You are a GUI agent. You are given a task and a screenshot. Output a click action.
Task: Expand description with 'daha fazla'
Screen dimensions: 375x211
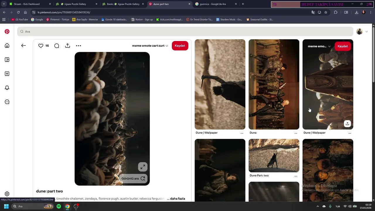178,199
